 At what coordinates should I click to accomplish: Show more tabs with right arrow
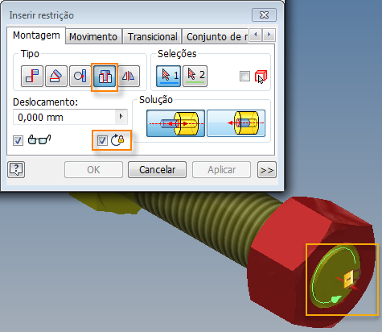pyautogui.click(x=269, y=35)
